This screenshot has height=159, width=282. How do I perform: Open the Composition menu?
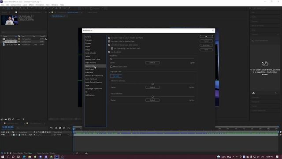click(16, 5)
